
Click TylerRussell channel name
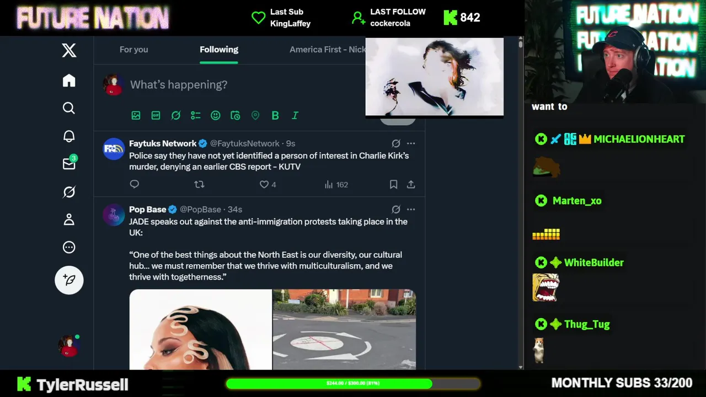pyautogui.click(x=82, y=384)
